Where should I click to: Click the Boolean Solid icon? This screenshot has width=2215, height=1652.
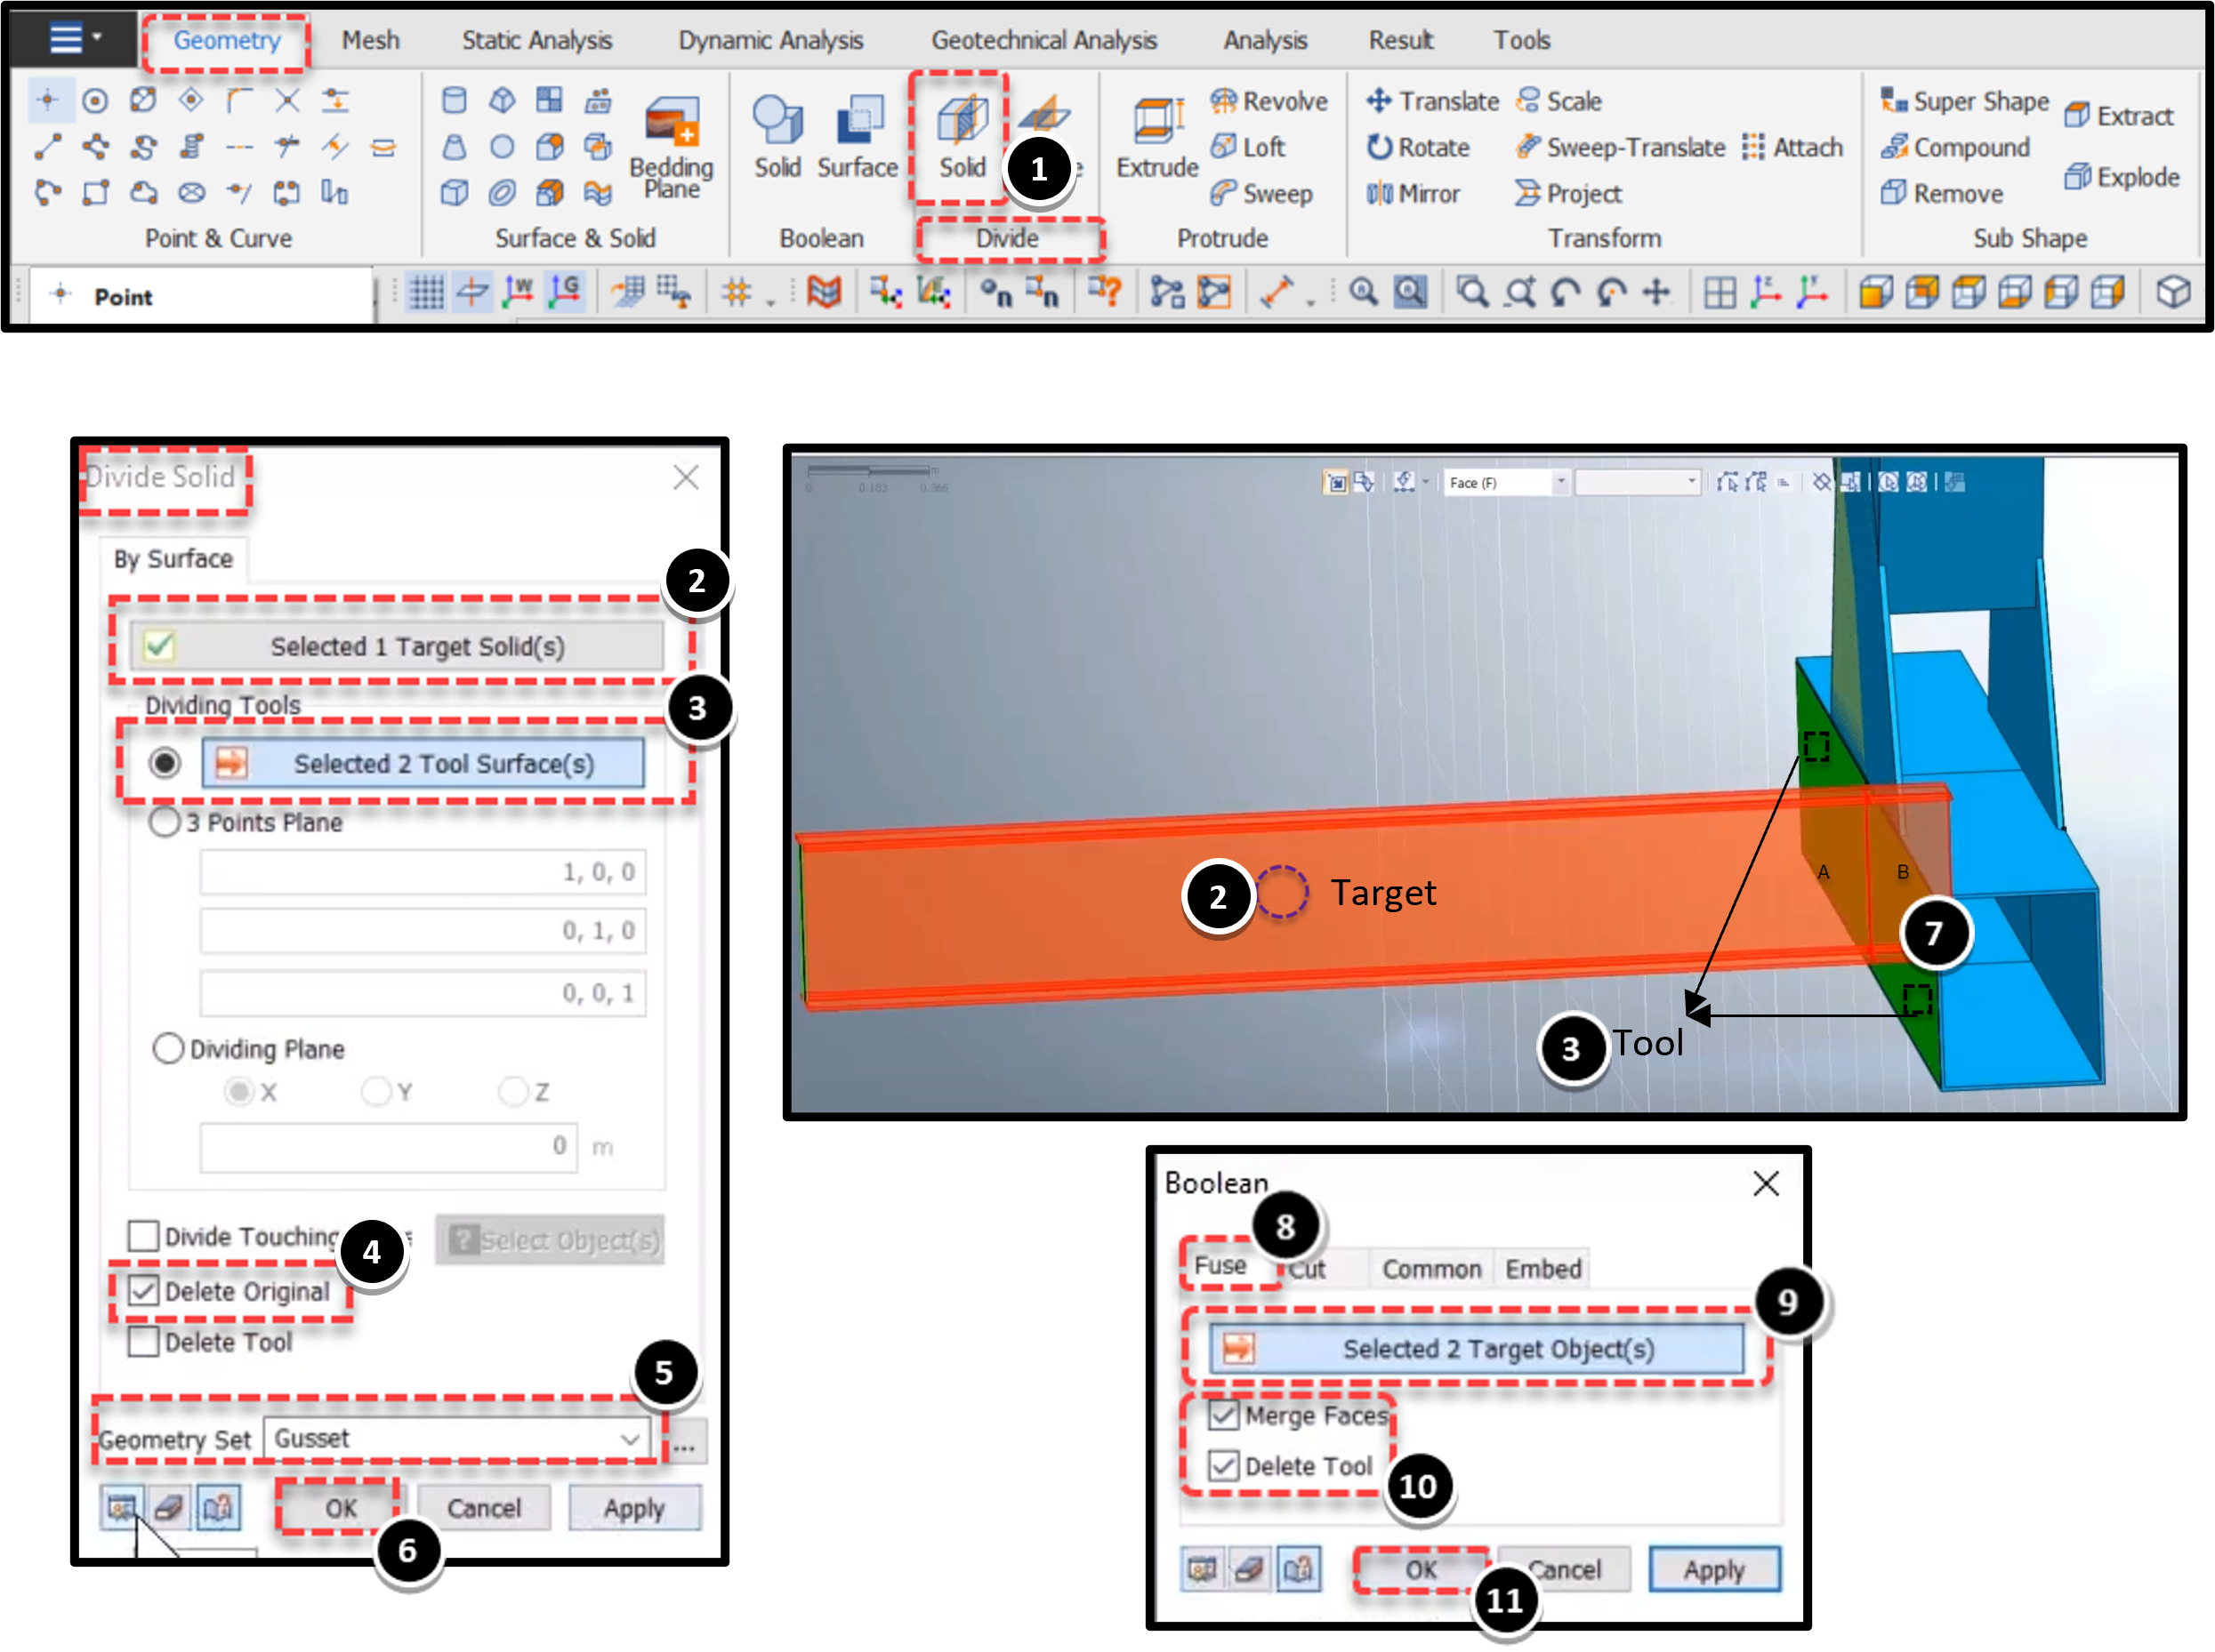[x=777, y=136]
